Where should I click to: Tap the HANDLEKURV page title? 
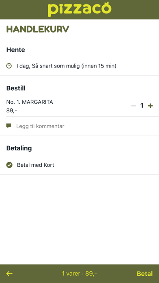coord(38,29)
